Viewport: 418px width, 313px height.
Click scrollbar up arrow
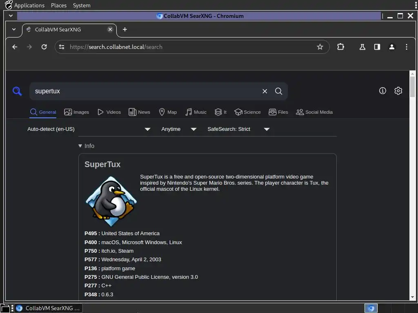(412, 74)
